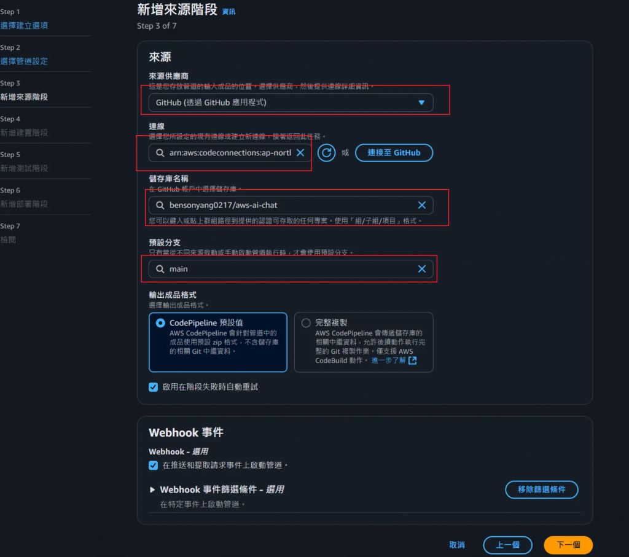Open 資訊 info link beside heading

tap(229, 12)
